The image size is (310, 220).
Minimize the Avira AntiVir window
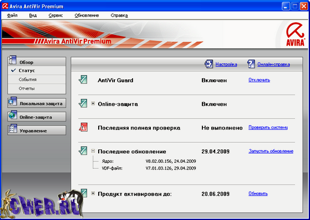286,6
